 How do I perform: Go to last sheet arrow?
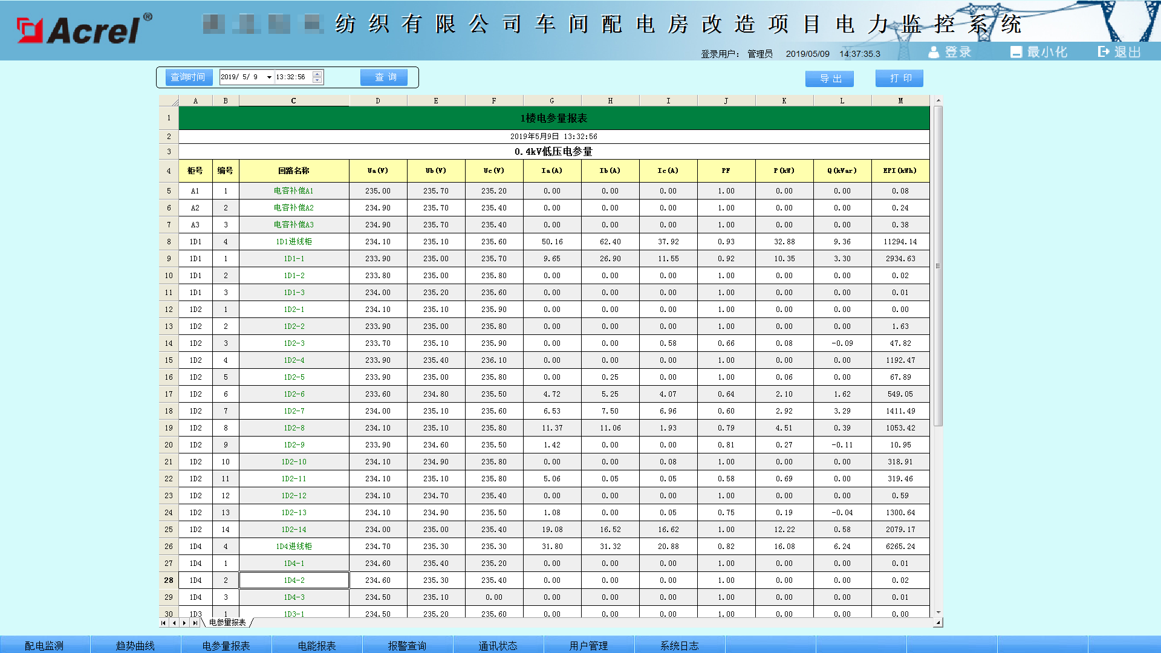click(195, 623)
